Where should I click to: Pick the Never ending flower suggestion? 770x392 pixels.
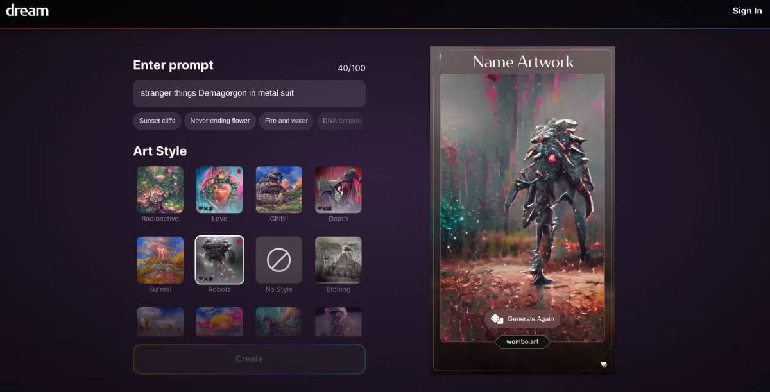(220, 121)
